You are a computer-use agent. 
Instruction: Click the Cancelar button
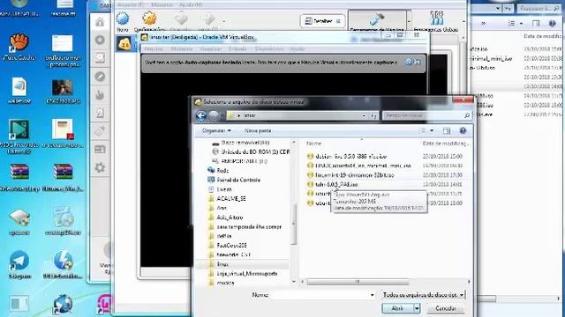(x=446, y=308)
